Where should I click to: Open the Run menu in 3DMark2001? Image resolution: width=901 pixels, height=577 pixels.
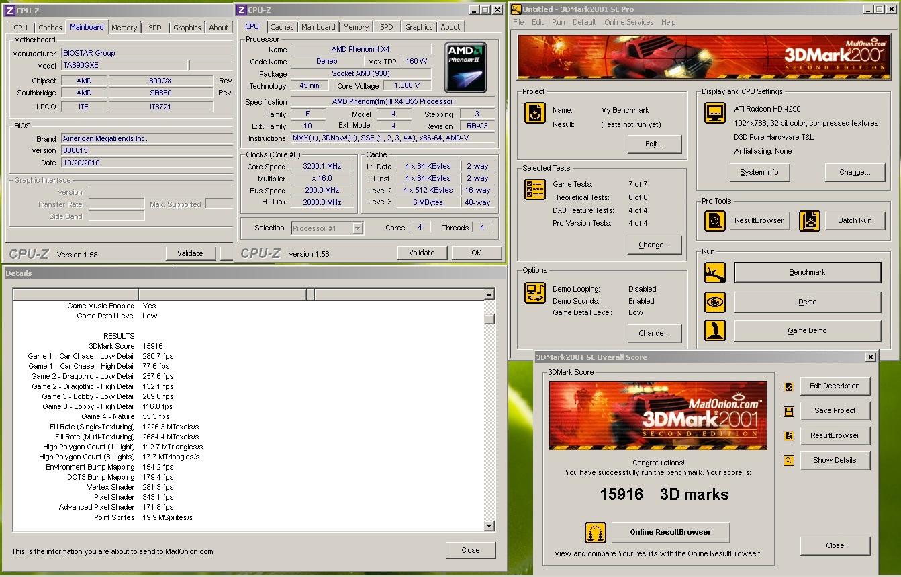(x=558, y=22)
